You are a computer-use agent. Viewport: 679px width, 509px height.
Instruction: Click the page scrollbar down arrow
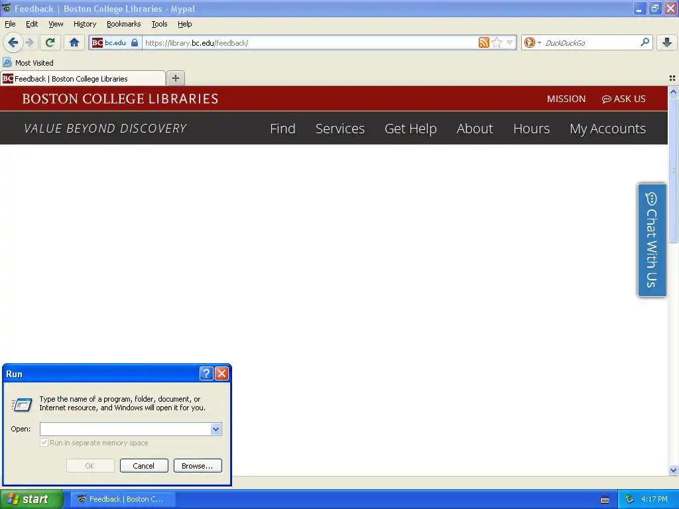point(673,470)
